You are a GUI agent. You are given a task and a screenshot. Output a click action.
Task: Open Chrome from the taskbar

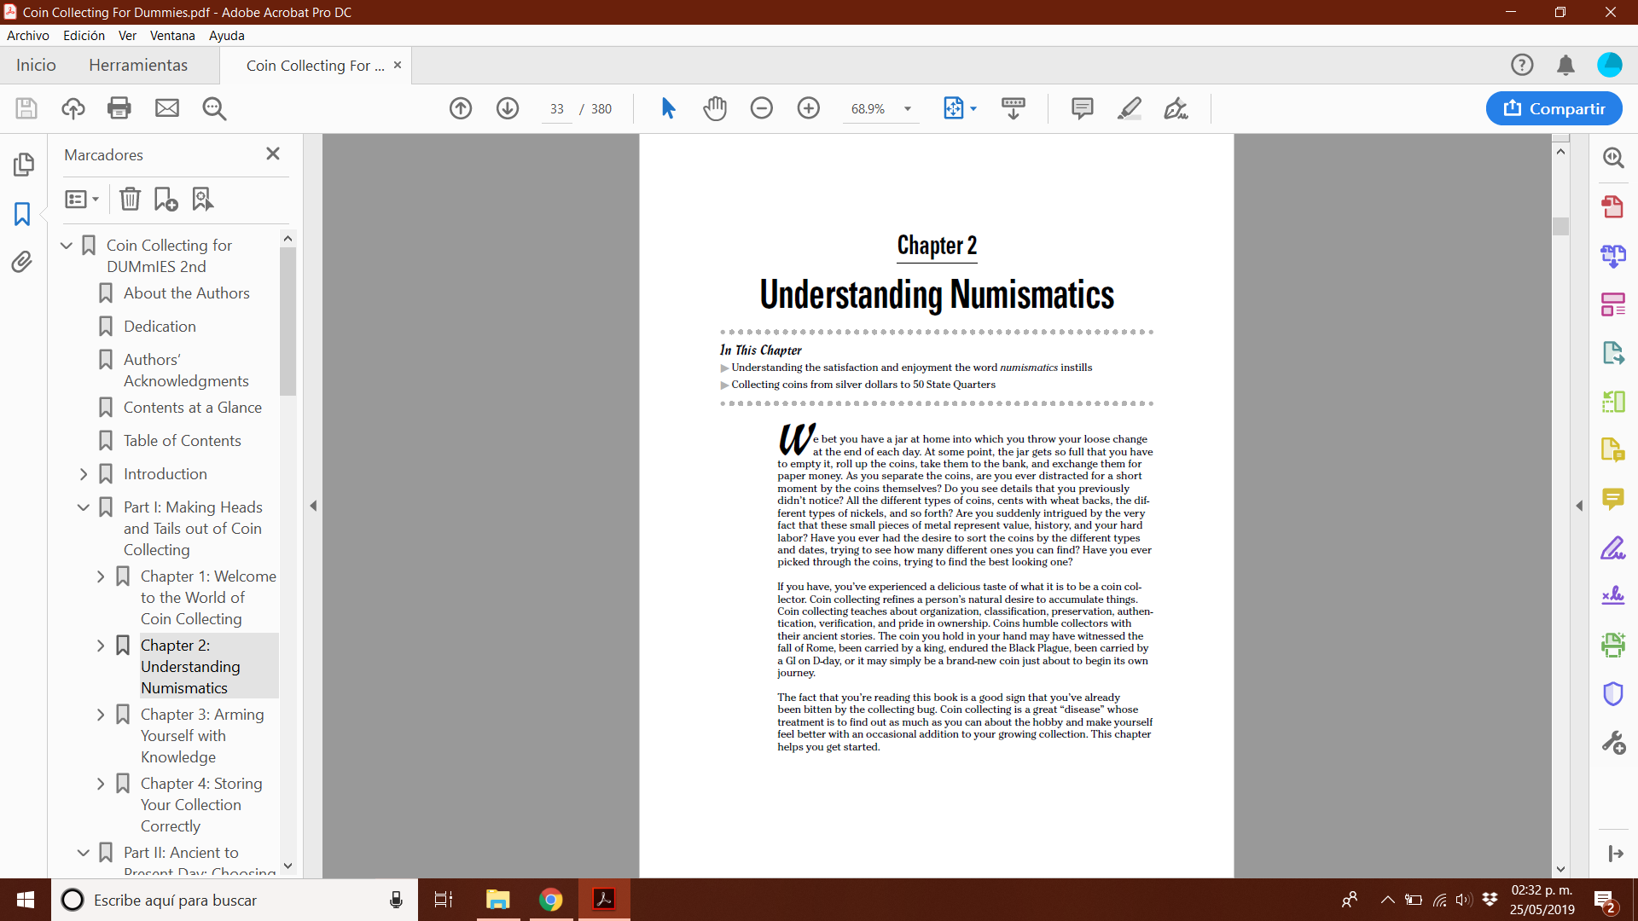(551, 900)
